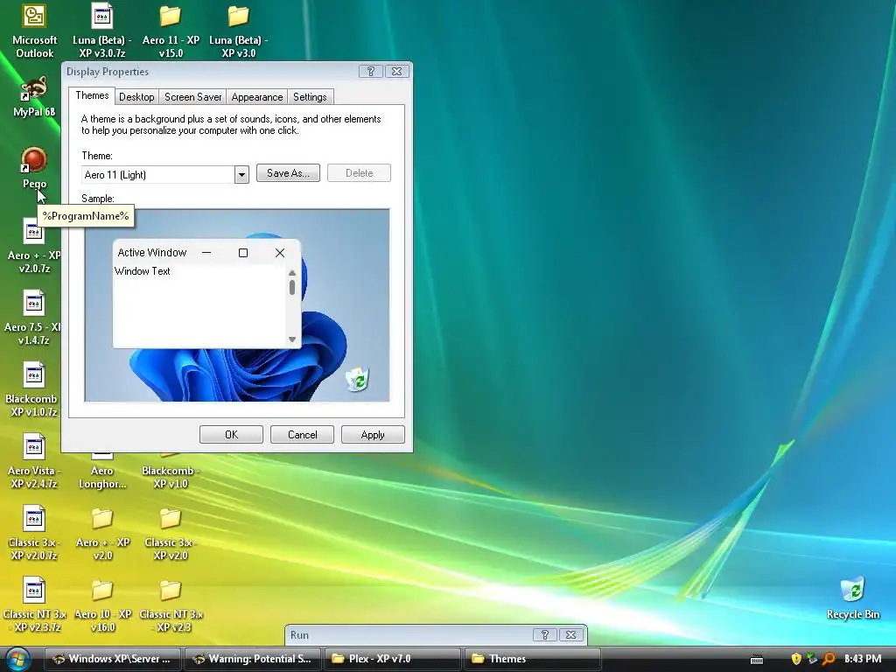Switch to the Settings tab
The image size is (896, 672).
pos(310,97)
